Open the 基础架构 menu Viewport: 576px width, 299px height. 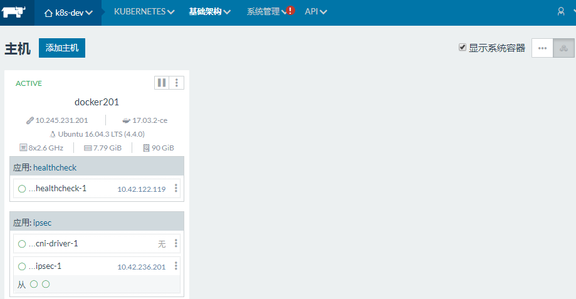pos(210,12)
